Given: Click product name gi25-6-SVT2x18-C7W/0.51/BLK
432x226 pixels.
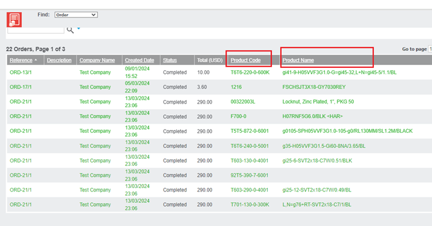Looking at the screenshot, I should point(317,161).
